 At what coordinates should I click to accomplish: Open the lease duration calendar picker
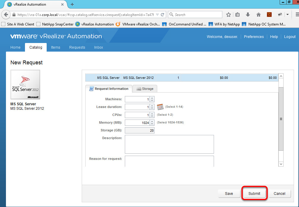[160, 107]
